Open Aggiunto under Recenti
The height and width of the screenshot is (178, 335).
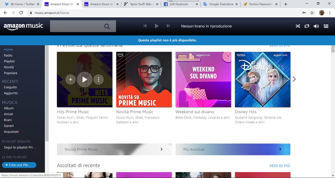point(11,93)
